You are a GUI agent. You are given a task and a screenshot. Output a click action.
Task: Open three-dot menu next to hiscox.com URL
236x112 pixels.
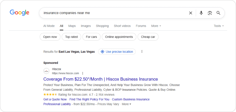click(x=82, y=73)
